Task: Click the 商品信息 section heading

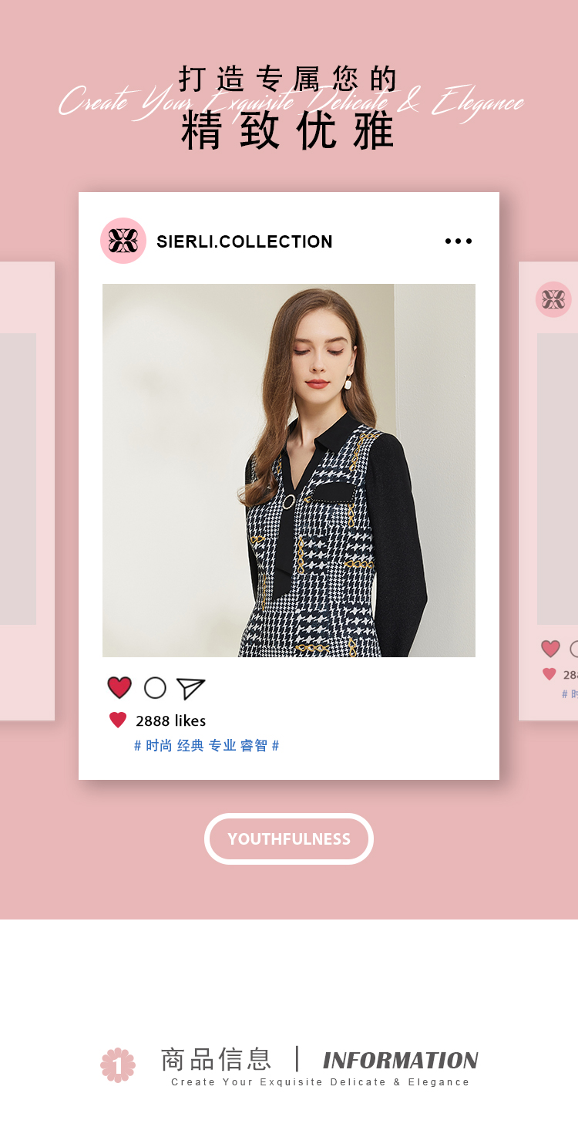Action: [x=217, y=1059]
